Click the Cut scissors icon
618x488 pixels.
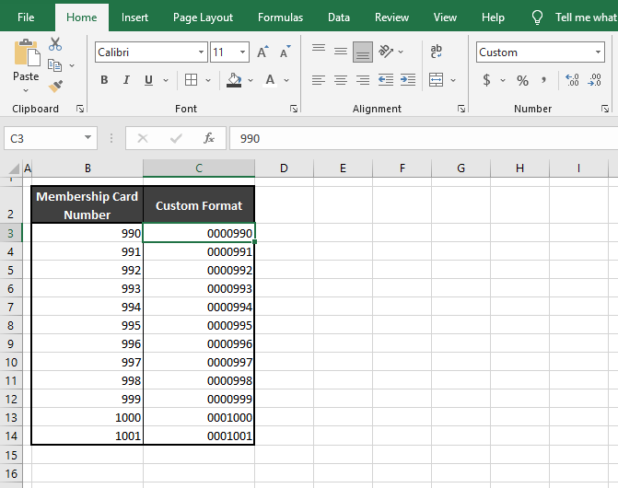(55, 44)
